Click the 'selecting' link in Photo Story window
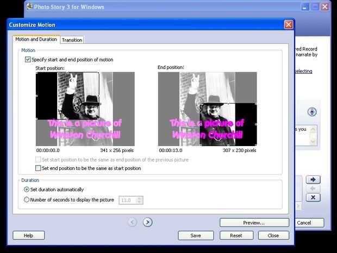This screenshot has width=337, height=253. [303, 71]
